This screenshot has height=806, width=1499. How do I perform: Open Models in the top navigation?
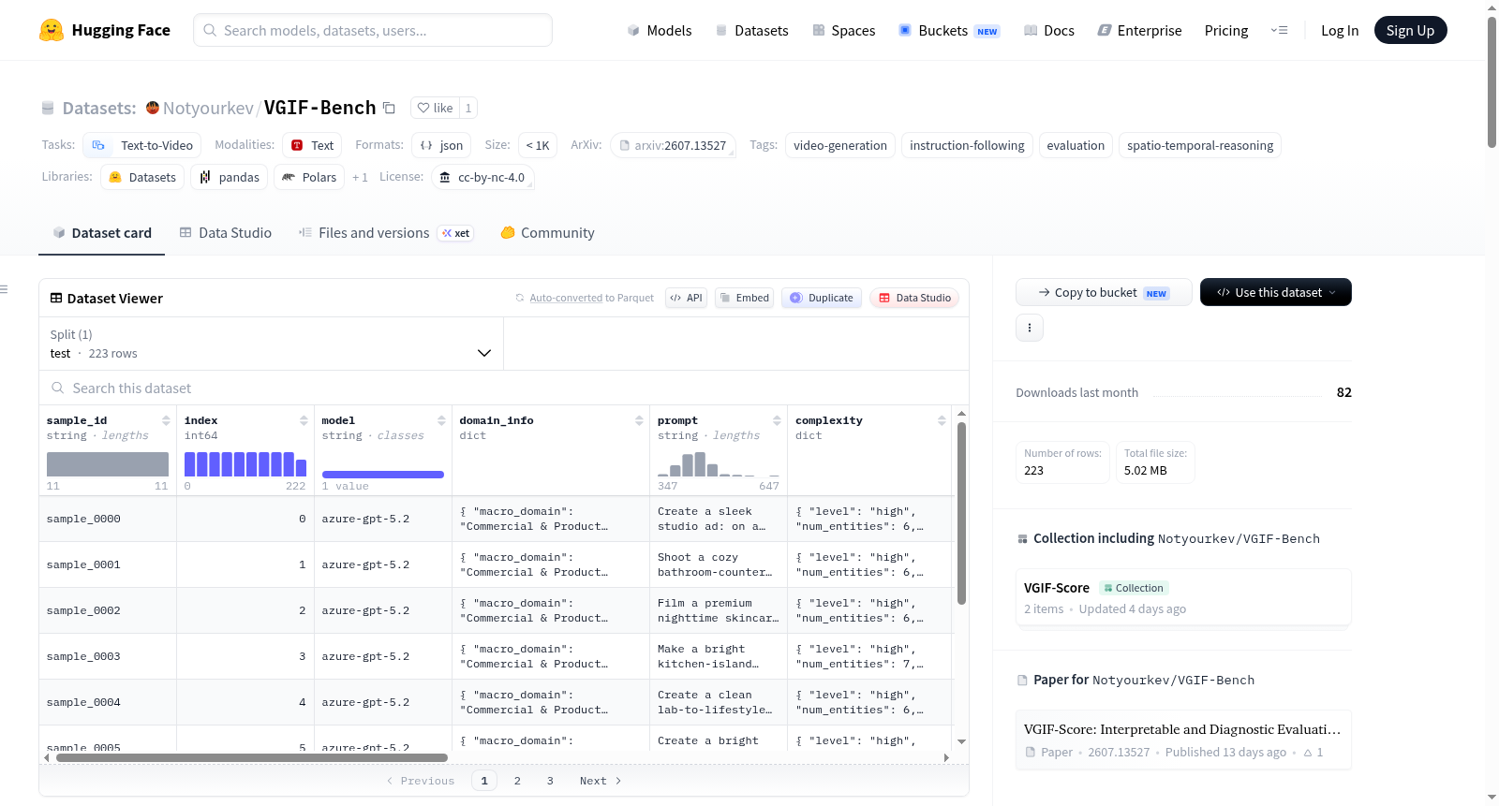[x=660, y=30]
